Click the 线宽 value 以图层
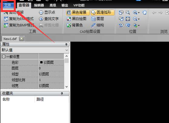This screenshot has width=169, height=123. click(44, 86)
